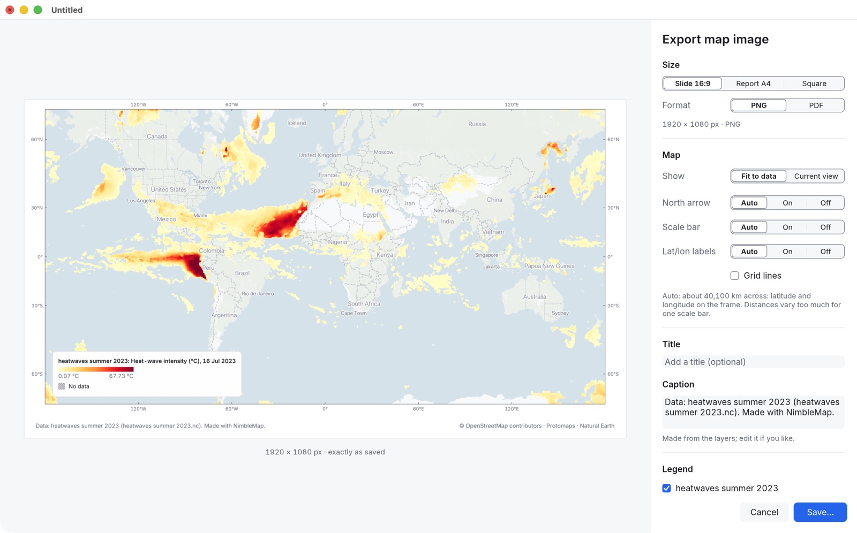Set Show to Current view
This screenshot has width=857, height=533.
tap(815, 176)
